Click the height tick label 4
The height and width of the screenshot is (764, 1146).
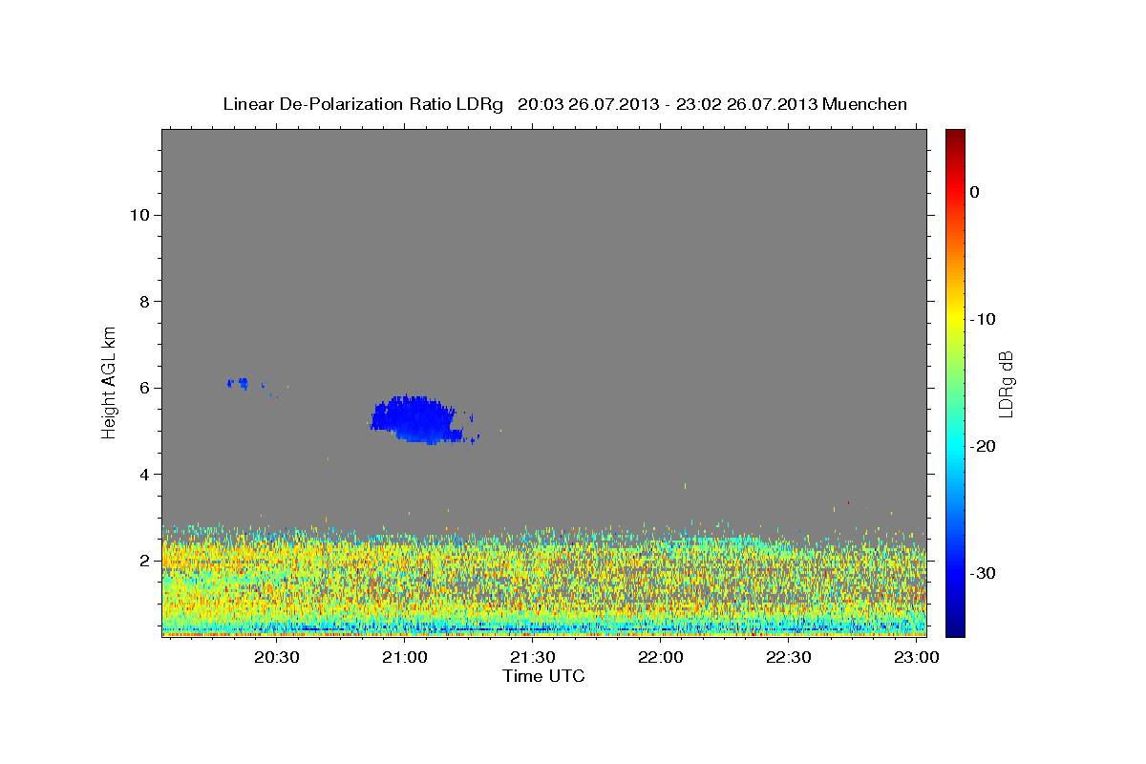click(x=142, y=475)
